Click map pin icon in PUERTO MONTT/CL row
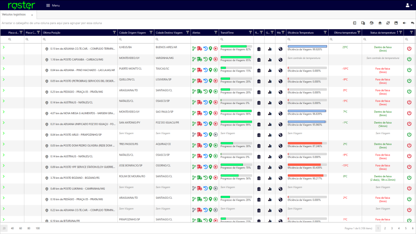The image size is (416, 234). coord(210,70)
